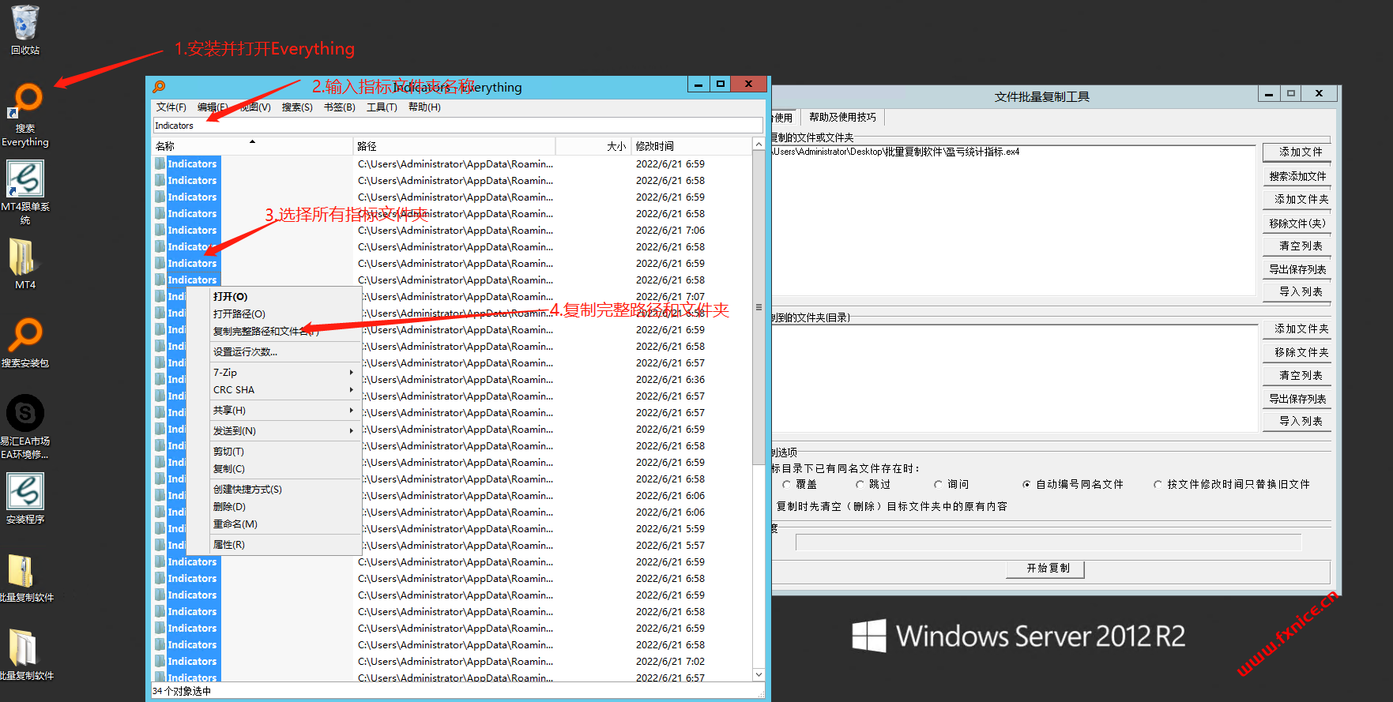Image resolution: width=1393 pixels, height=702 pixels.
Task: Select the 安装程序 desktop icon
Action: tap(25, 498)
